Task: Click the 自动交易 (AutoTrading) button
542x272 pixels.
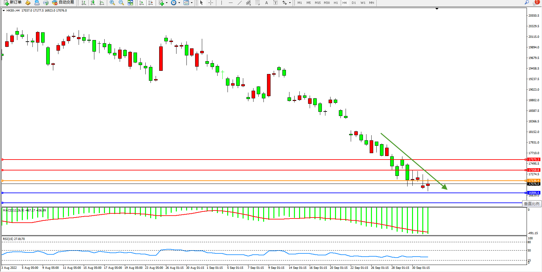Action: pos(63,3)
